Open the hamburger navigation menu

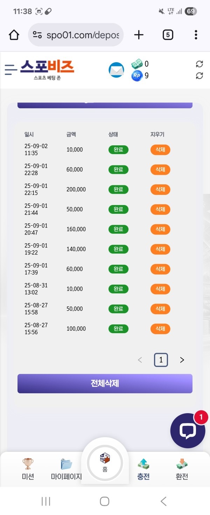pyautogui.click(x=11, y=70)
